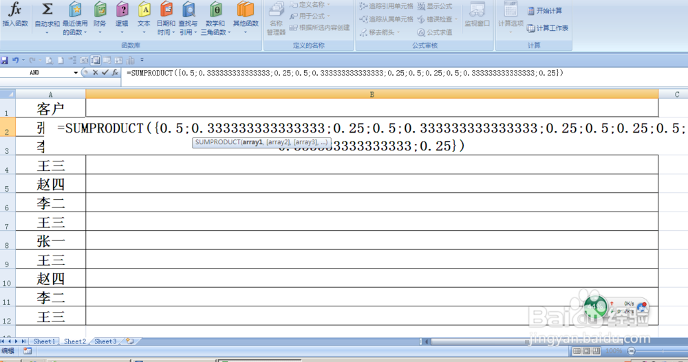Screen dimensions: 688x362
Task: Switch to Normal view in status bar
Action: 577,351
